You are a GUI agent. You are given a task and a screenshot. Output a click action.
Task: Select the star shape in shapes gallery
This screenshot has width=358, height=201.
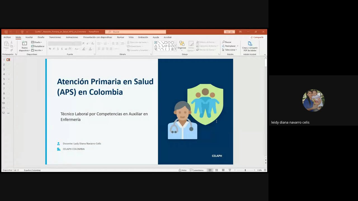click(172, 49)
